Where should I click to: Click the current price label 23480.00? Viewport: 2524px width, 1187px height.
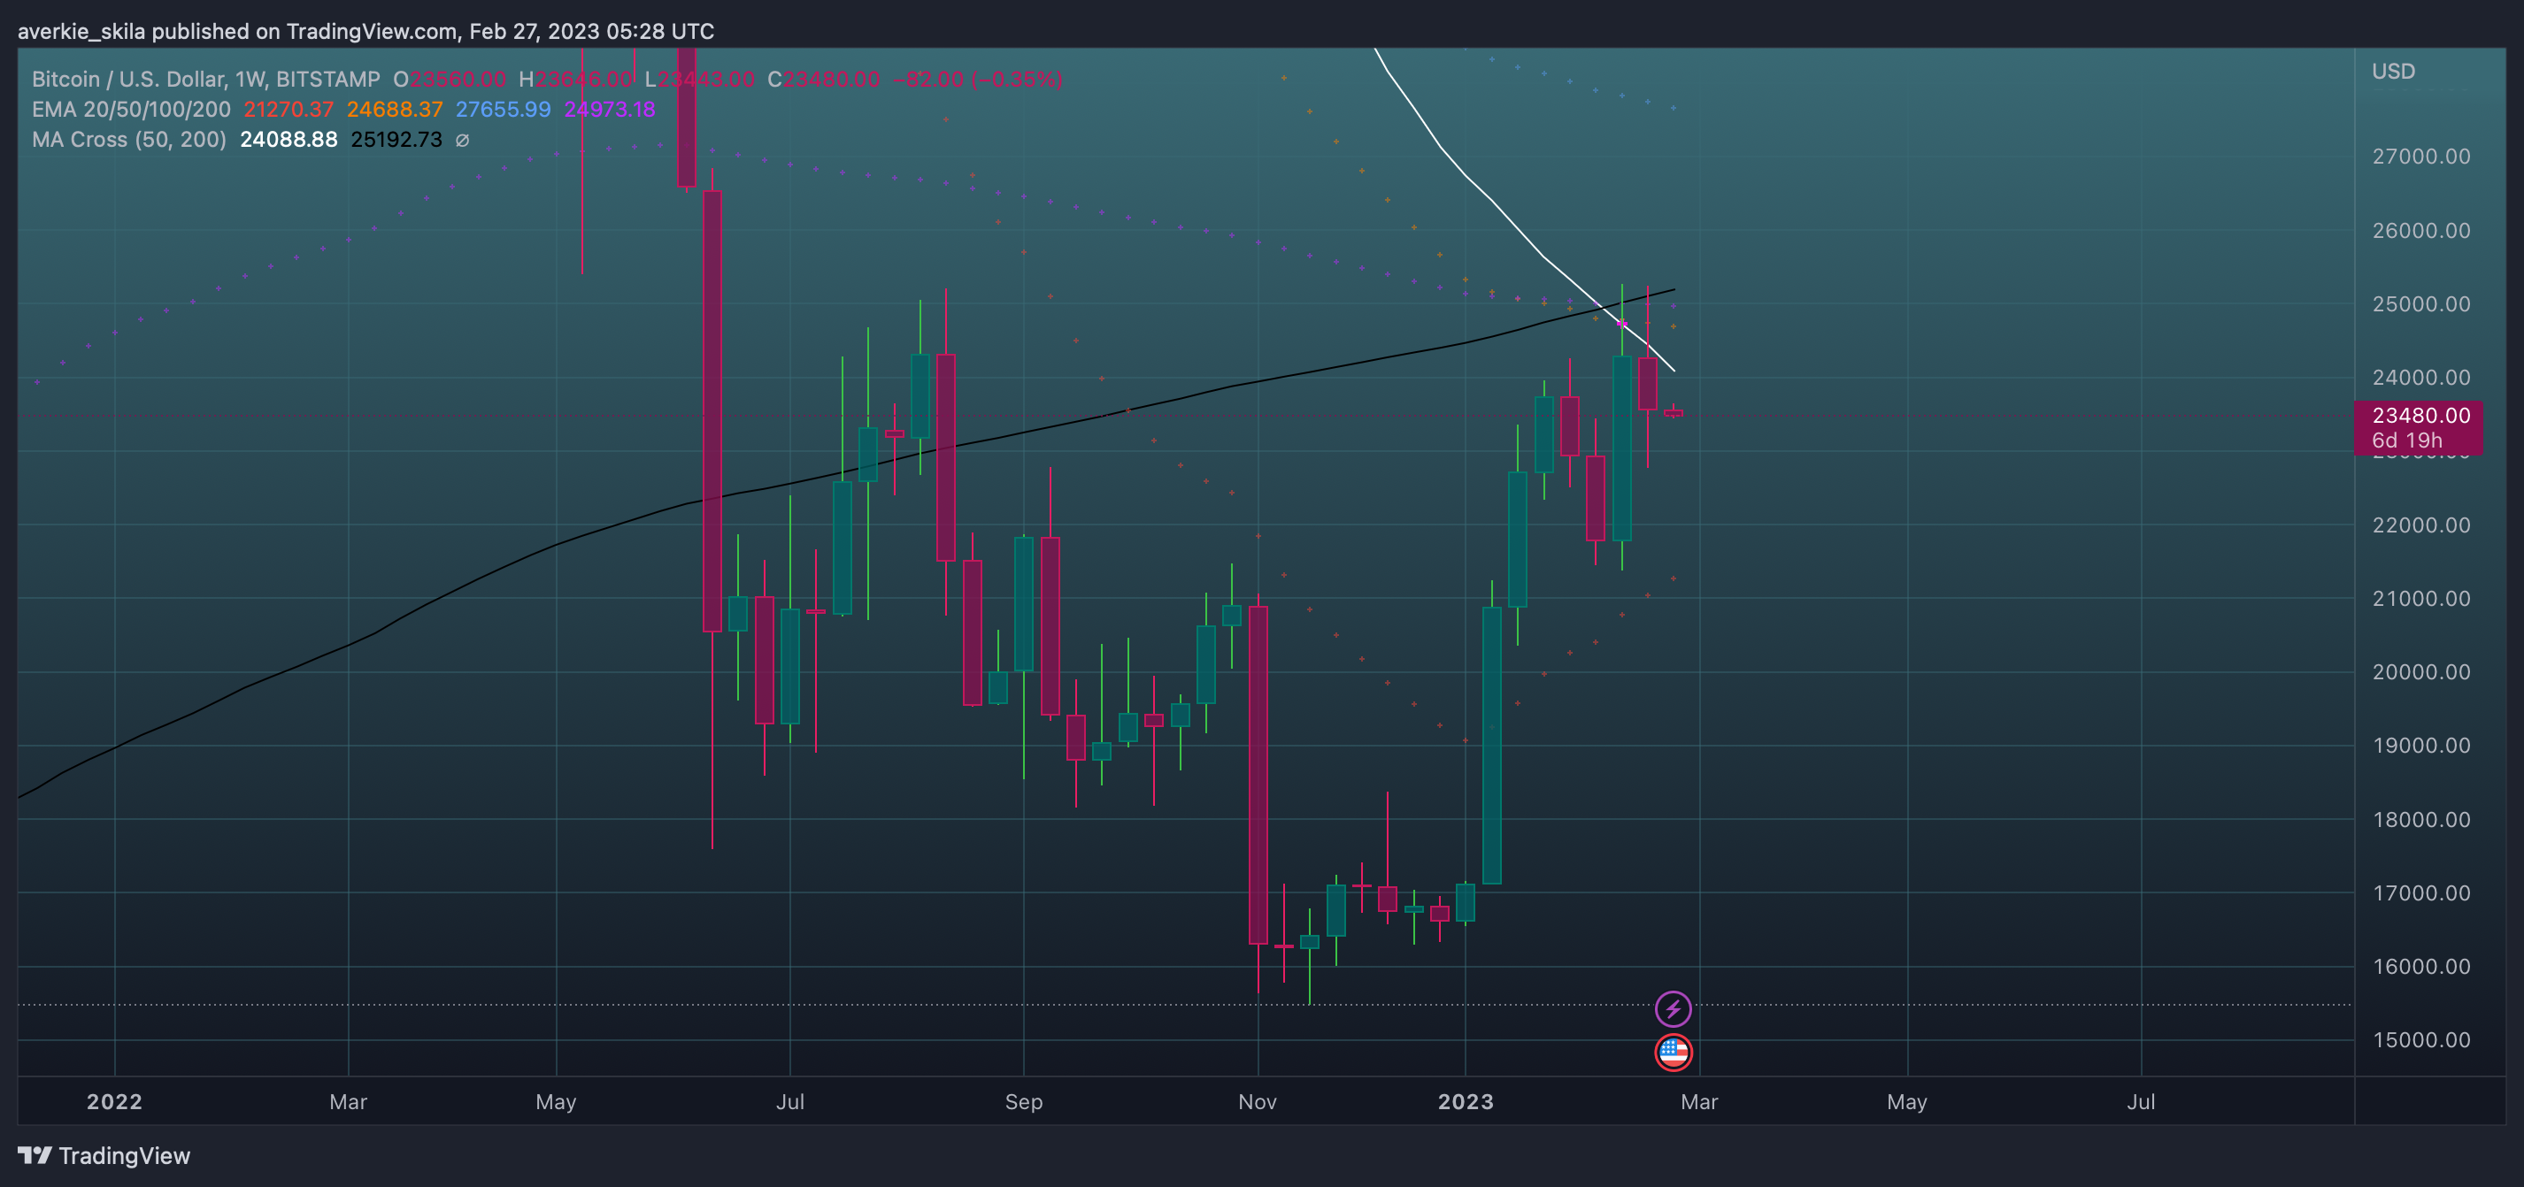pos(2420,415)
